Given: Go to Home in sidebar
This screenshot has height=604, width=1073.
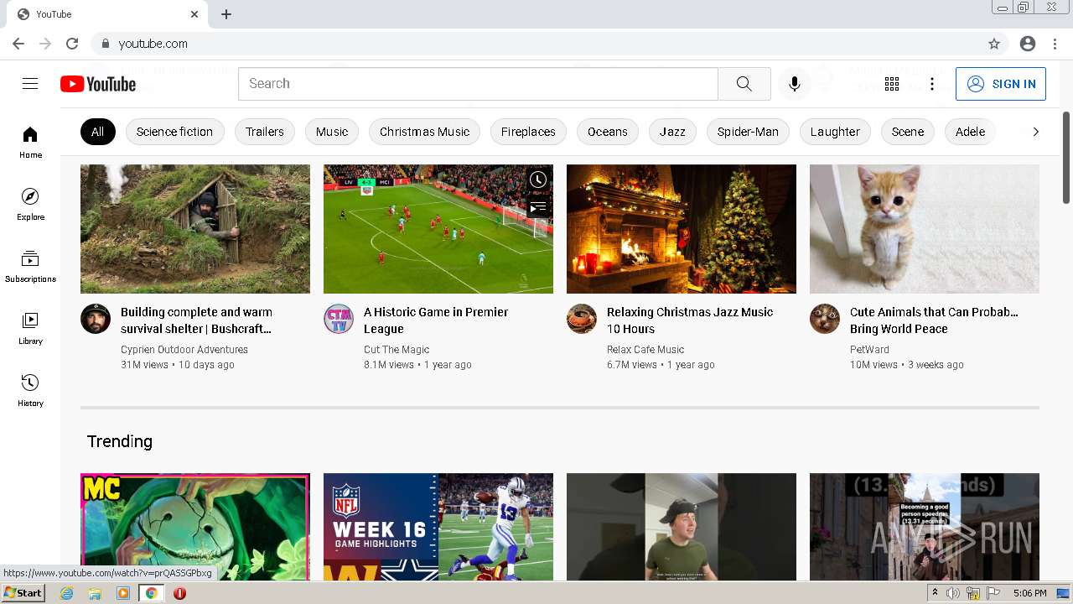Looking at the screenshot, I should point(30,143).
